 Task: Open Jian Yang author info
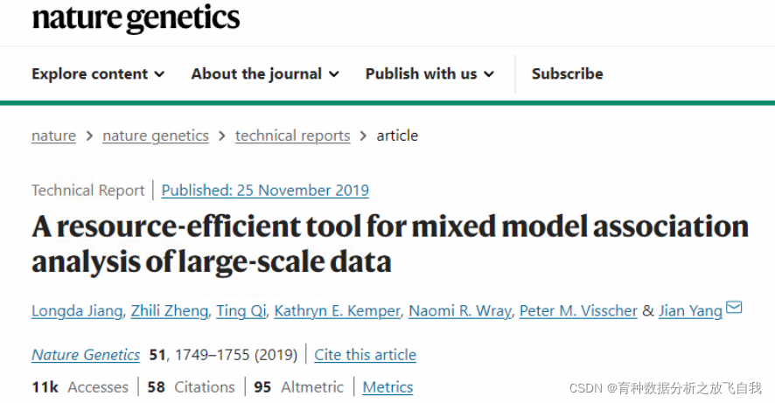coord(689,310)
